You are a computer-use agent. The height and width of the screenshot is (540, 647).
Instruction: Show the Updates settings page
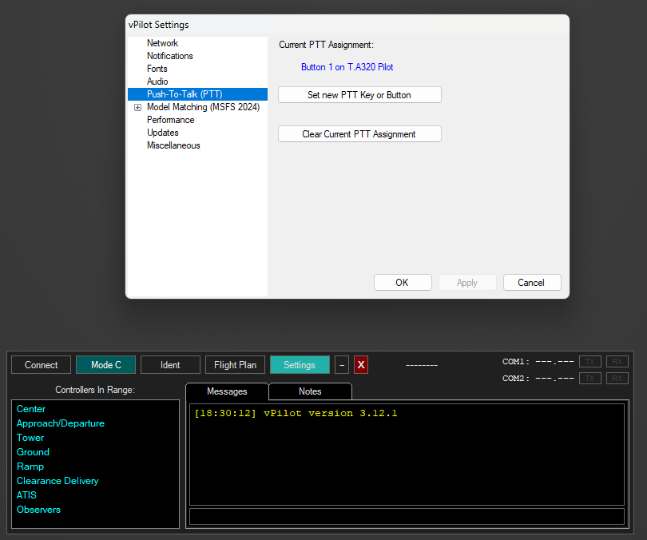163,133
